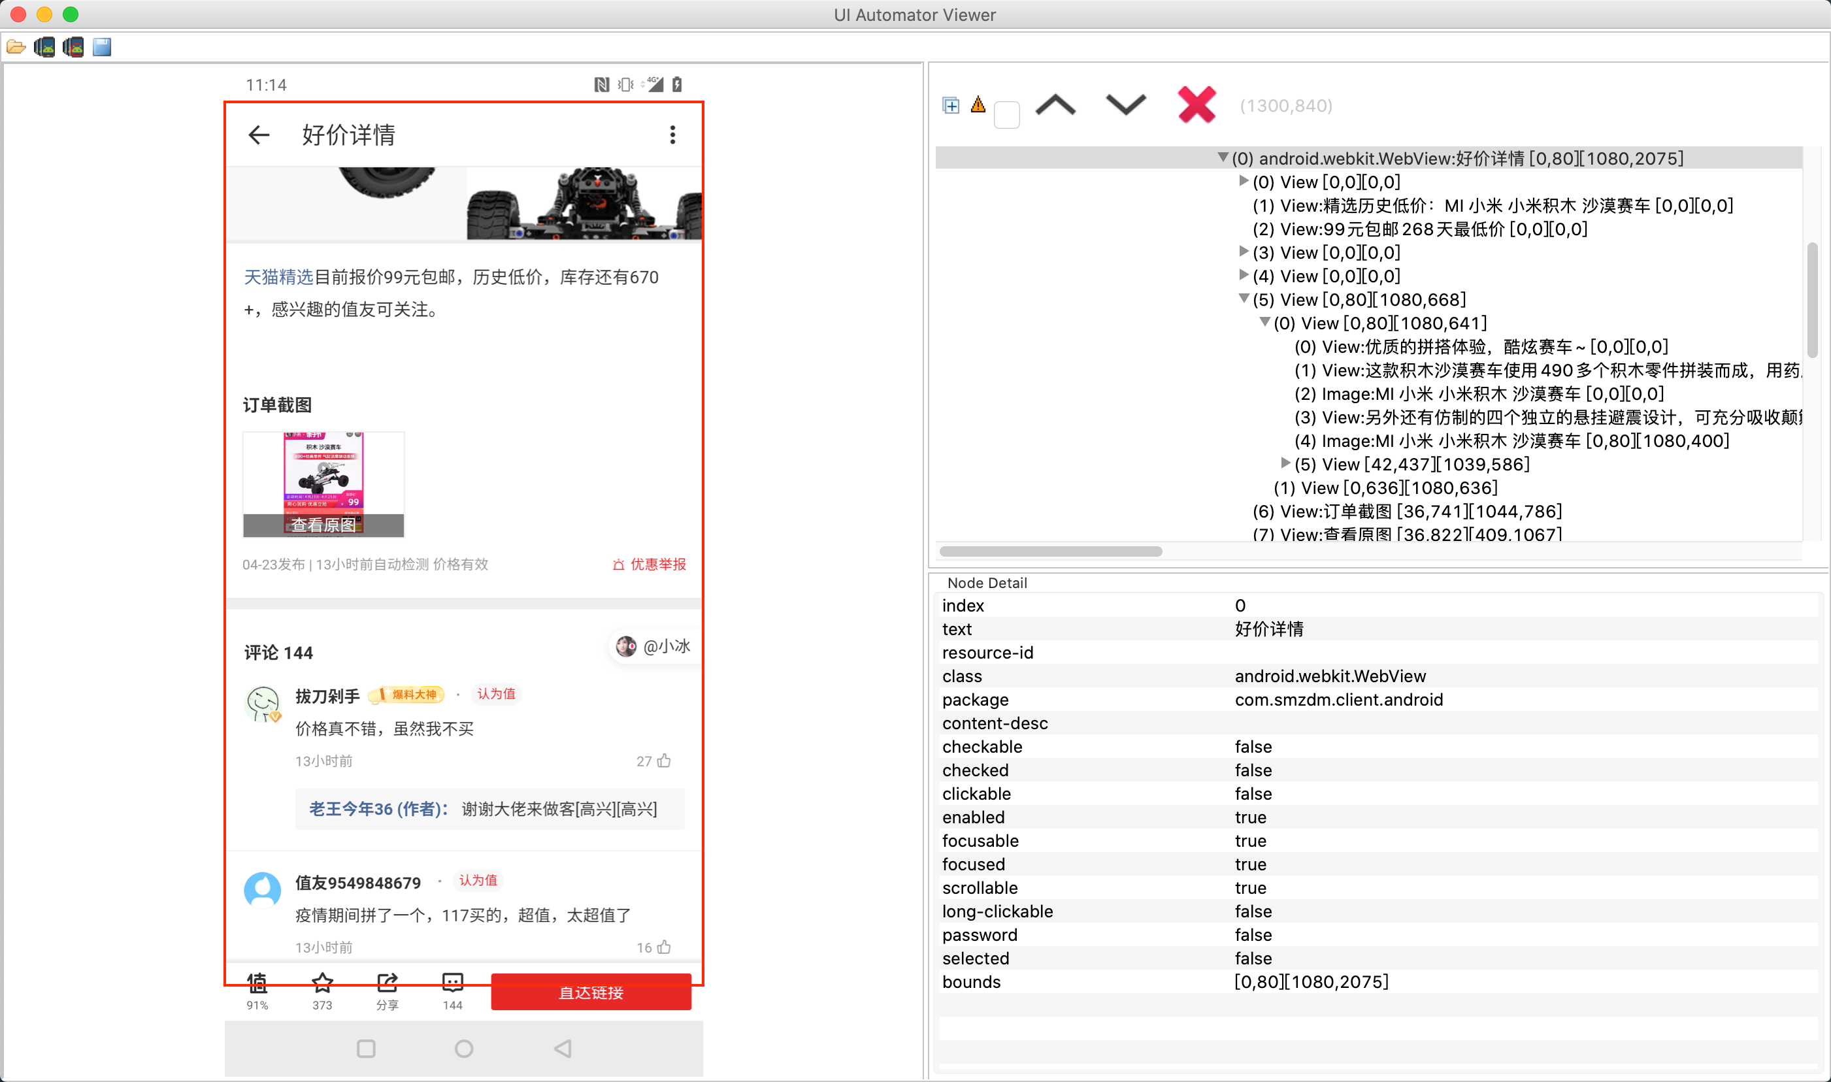This screenshot has width=1831, height=1082.
Task: Click the text row value 好价详情 in Node Detail
Action: pos(1269,629)
